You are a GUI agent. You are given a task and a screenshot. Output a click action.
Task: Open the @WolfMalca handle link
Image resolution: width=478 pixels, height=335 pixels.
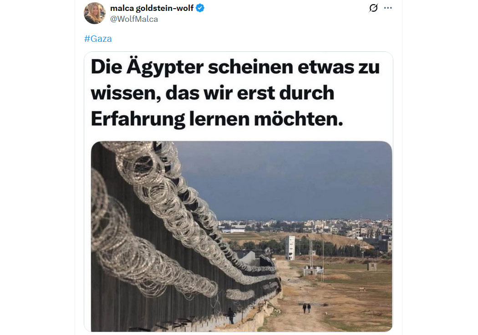click(x=134, y=19)
